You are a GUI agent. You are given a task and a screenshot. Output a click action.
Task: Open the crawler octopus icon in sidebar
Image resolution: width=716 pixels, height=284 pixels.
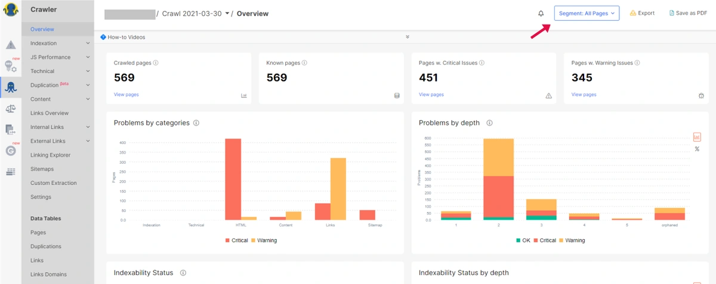[11, 87]
